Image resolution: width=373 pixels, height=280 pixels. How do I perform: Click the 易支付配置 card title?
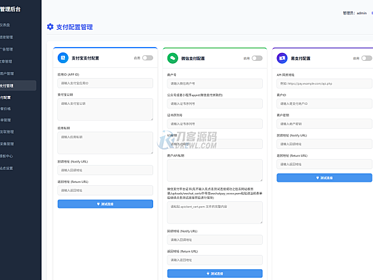tap(300, 58)
